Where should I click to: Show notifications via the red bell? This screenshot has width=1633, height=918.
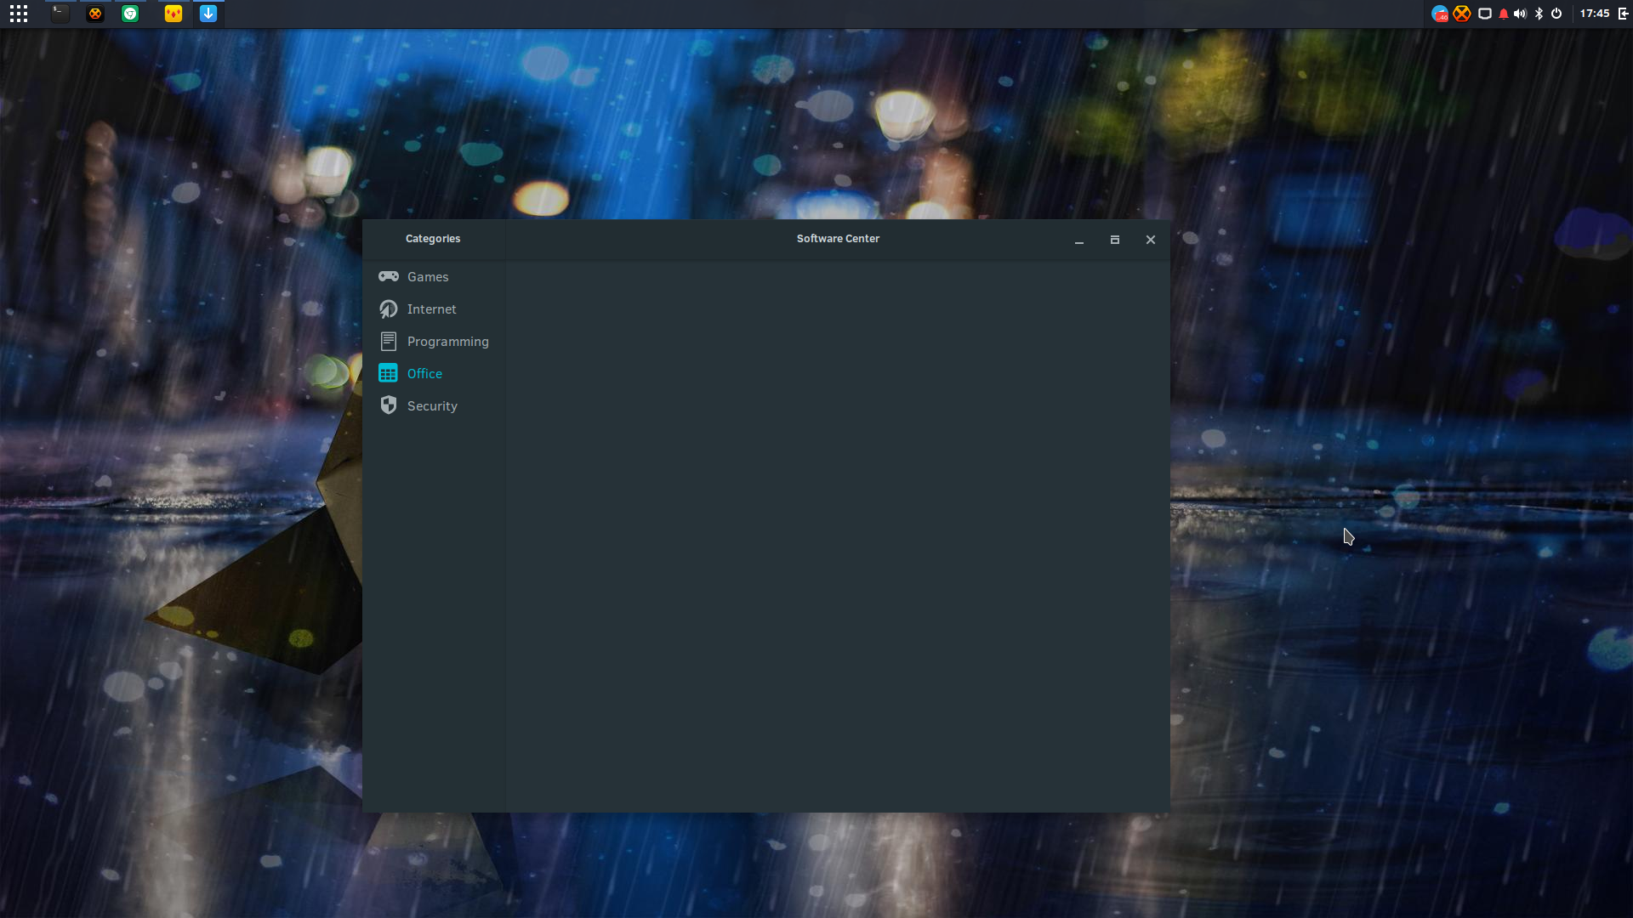pos(1504,14)
